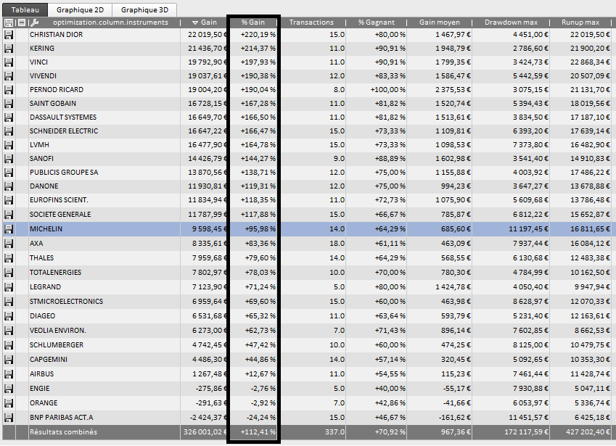This screenshot has width=616, height=446.
Task: Select the MICHELIN highlighted row name
Action: (x=46, y=229)
